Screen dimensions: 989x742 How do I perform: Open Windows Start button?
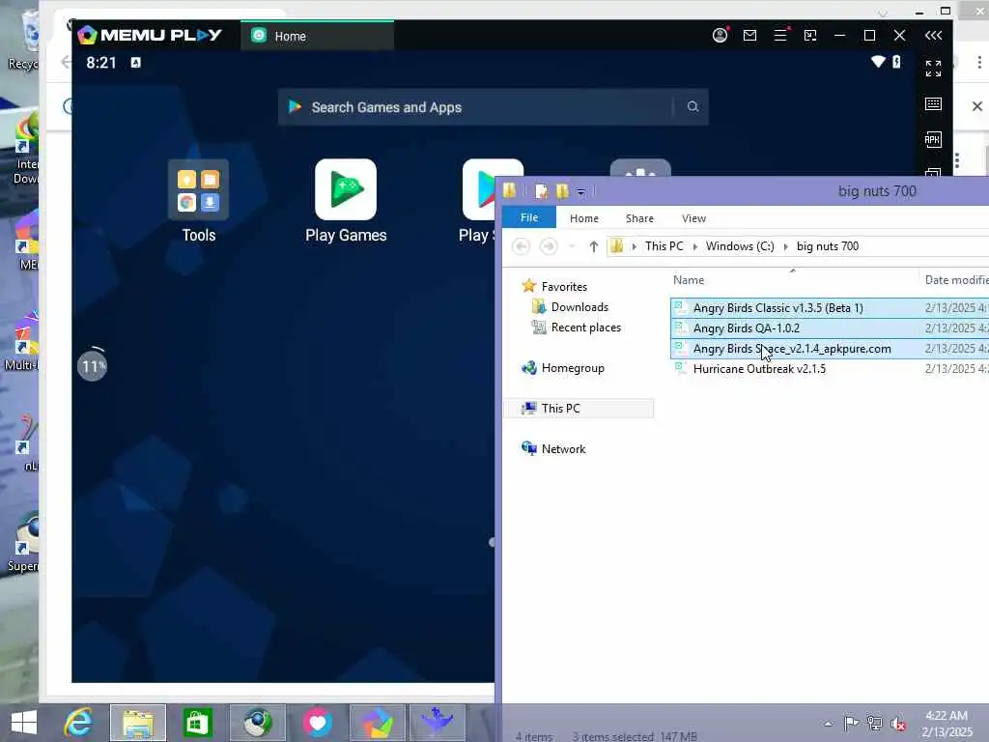point(24,723)
